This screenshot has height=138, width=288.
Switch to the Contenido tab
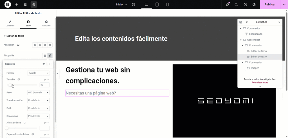10,23
